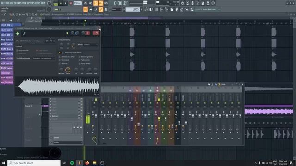Image resolution: width=296 pixels, height=166 pixels.
Task: Toggle 'Normalize' checkbox
Action: [60, 60]
